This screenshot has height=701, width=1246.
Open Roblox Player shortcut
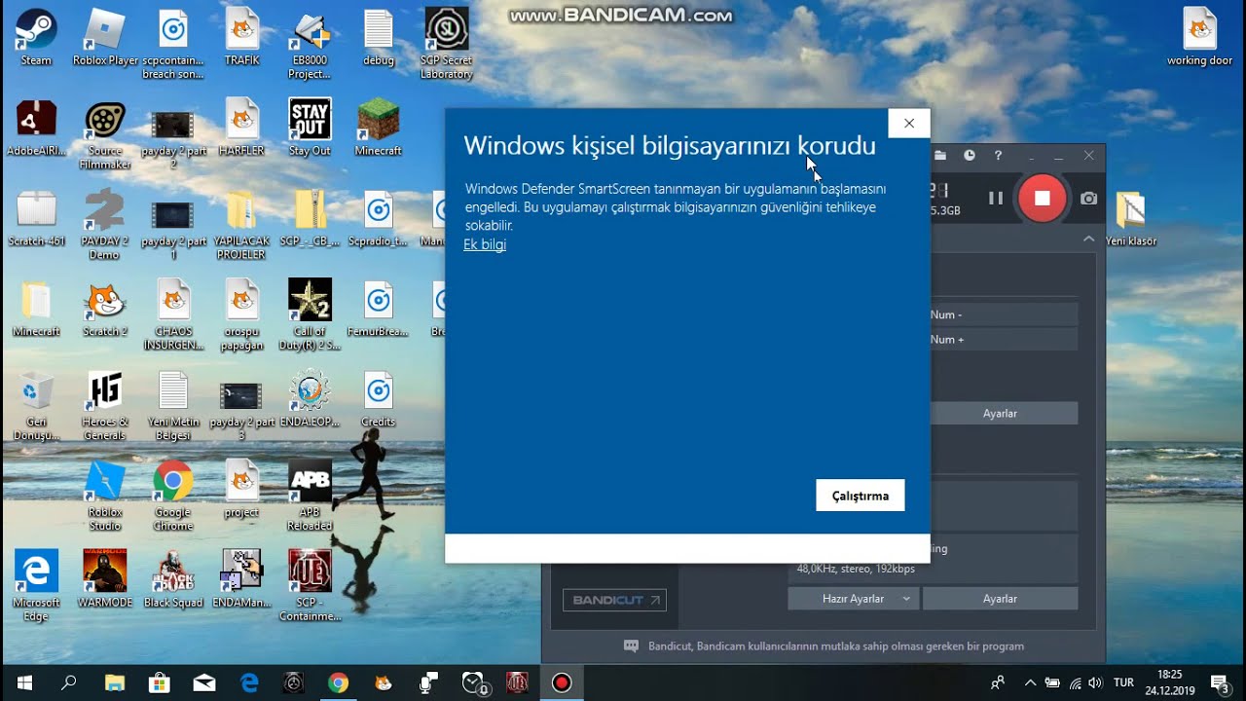(105, 39)
